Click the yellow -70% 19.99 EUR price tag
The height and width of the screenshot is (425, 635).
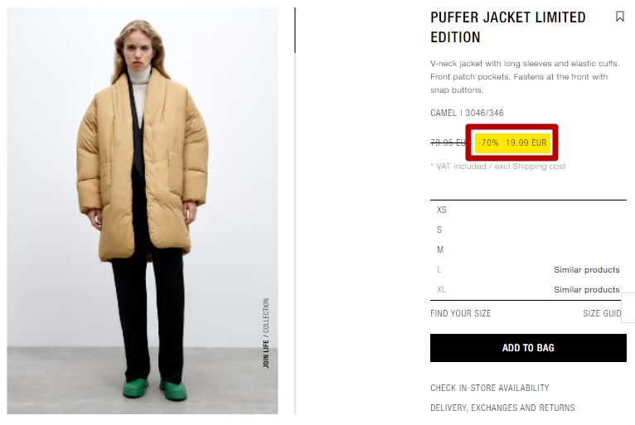click(512, 142)
